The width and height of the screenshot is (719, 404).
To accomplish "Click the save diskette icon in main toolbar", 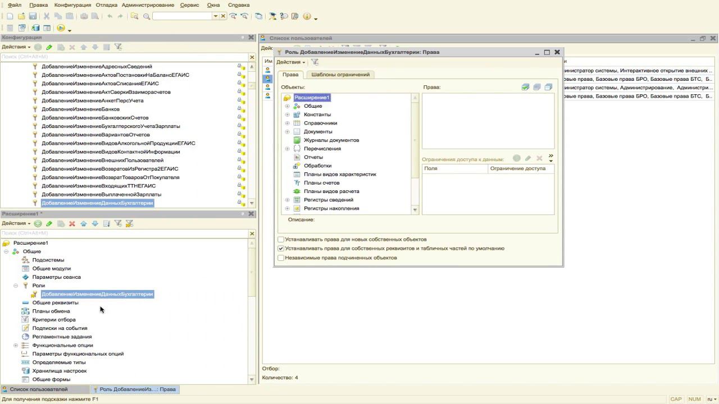I will (33, 16).
